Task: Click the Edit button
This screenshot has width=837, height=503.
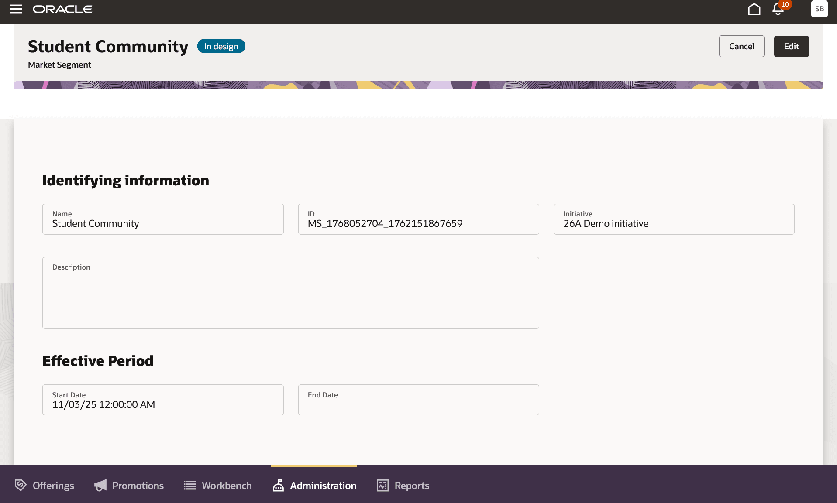Action: point(791,46)
